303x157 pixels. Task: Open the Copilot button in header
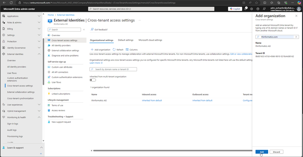tap(235, 9)
